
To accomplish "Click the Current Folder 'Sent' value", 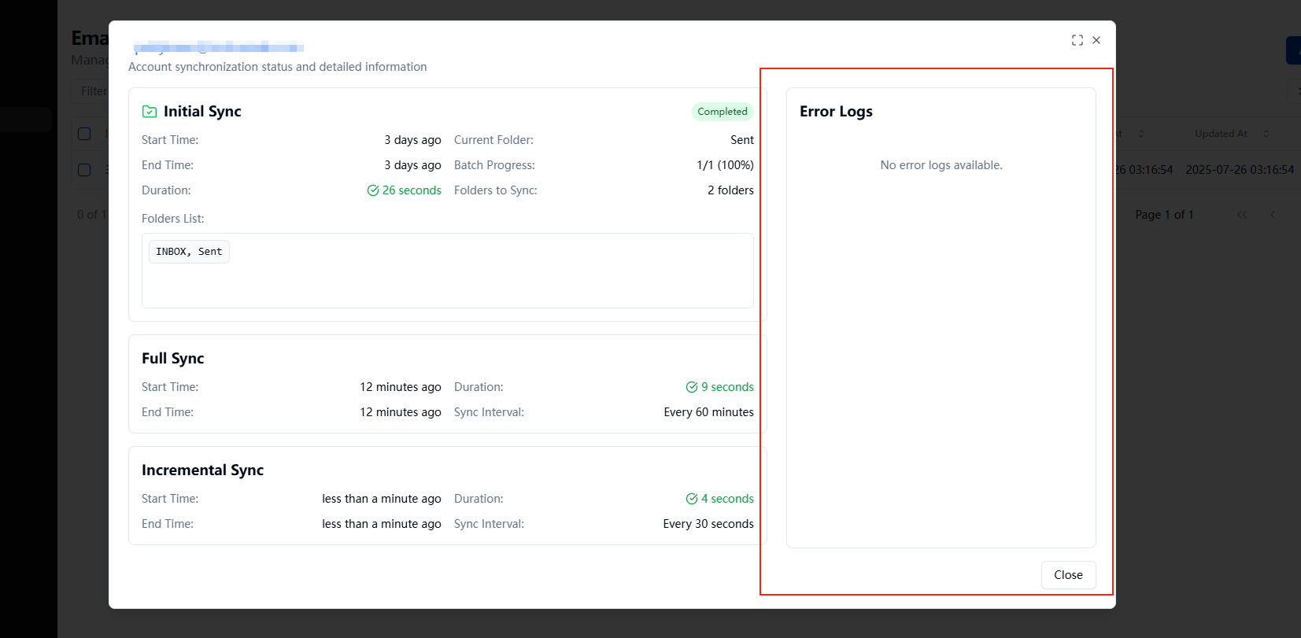I will 742,140.
